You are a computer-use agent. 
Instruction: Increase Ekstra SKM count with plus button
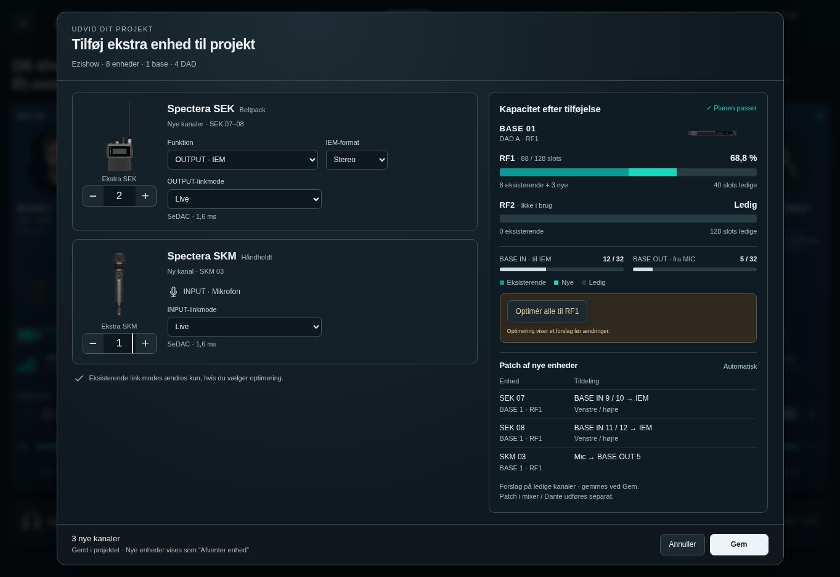pyautogui.click(x=145, y=343)
